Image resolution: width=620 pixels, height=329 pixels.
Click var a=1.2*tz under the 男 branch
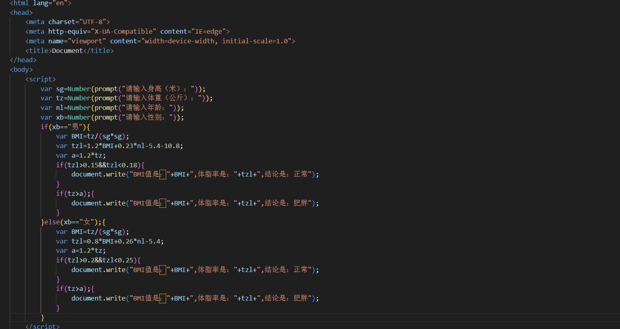click(x=81, y=155)
